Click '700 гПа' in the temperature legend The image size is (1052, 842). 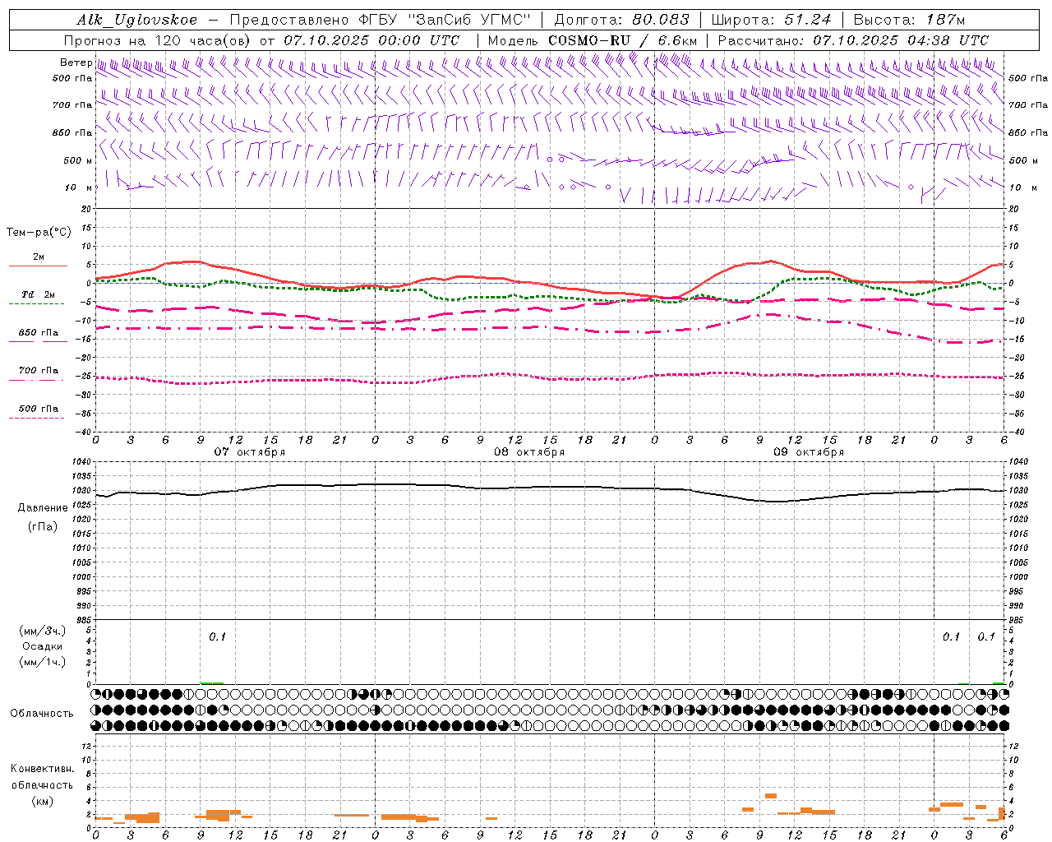point(38,371)
